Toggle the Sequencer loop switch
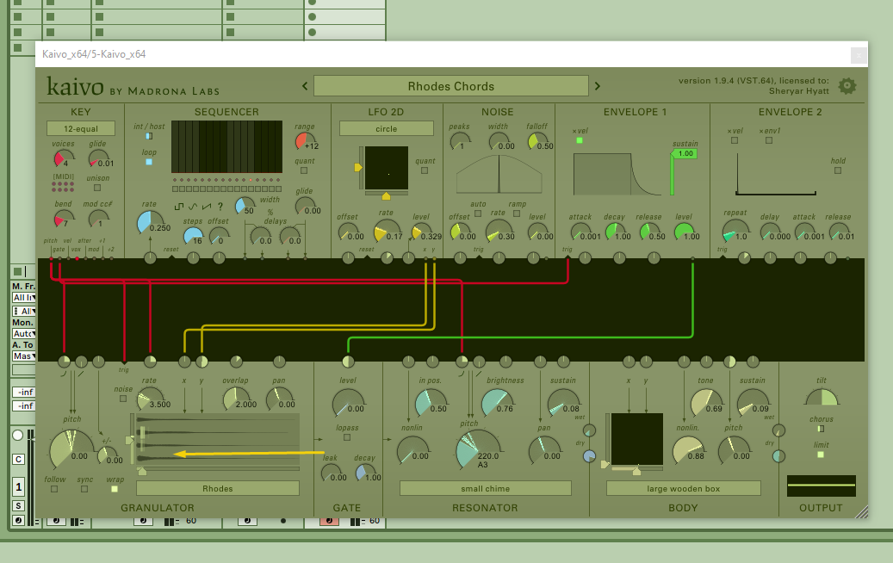This screenshot has width=893, height=563. coord(149,162)
